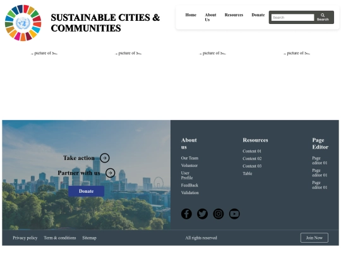Screen dimensions: 341x256
Task: Click the Partner with us heading text
Action: (x=79, y=173)
